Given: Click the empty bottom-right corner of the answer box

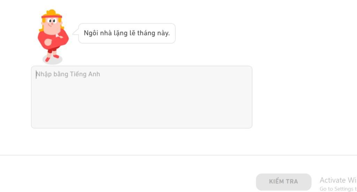Looking at the screenshot, I should coord(244,122).
